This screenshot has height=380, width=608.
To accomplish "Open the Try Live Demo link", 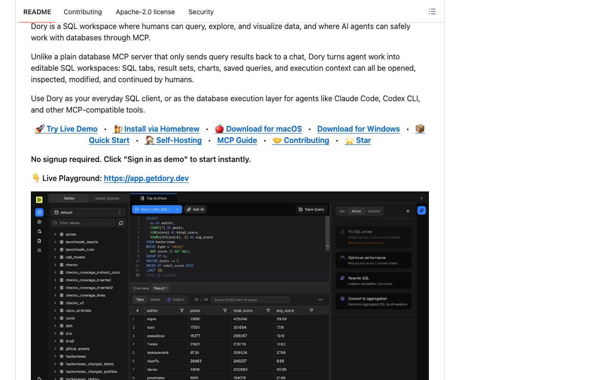I will (66, 129).
